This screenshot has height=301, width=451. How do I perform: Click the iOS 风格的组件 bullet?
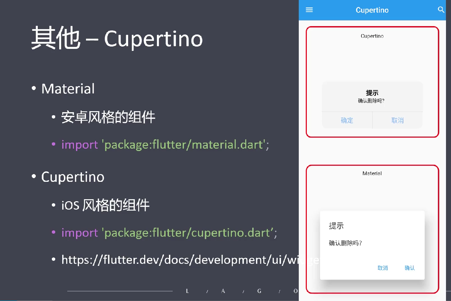click(x=105, y=205)
